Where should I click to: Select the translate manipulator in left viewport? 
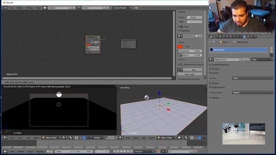pyautogui.click(x=84, y=138)
